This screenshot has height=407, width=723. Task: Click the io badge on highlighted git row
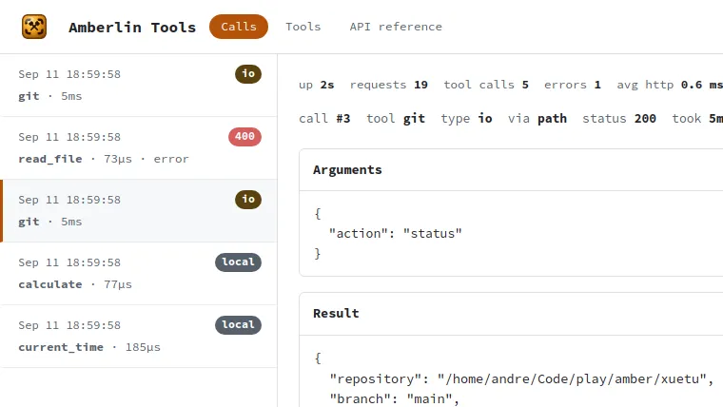pos(248,199)
